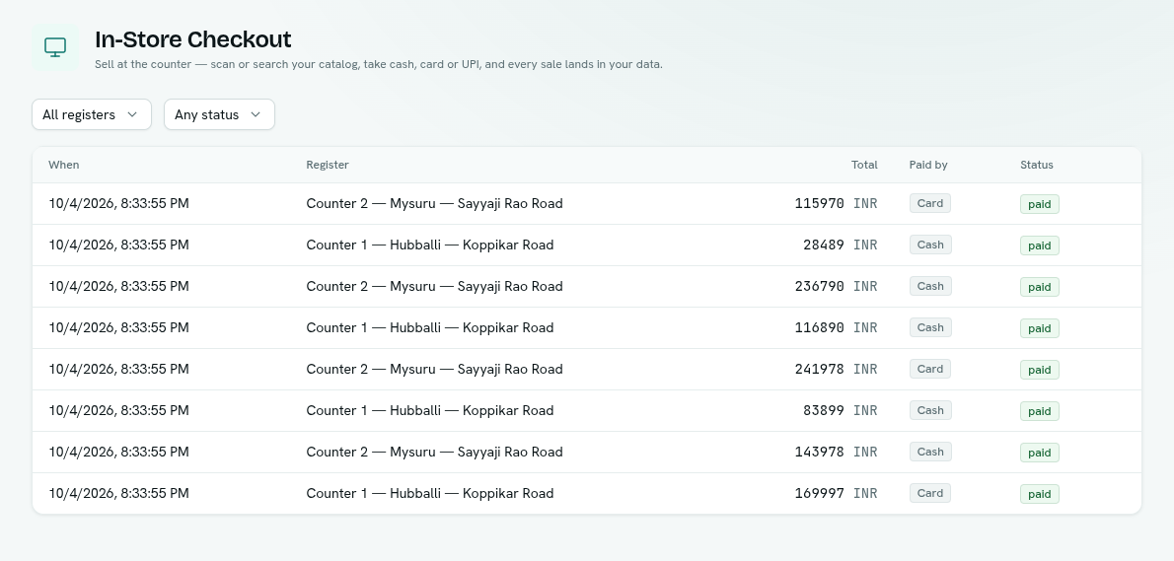The width and height of the screenshot is (1174, 561).
Task: Click the timestamp in the 115970 row
Action: pyautogui.click(x=119, y=203)
